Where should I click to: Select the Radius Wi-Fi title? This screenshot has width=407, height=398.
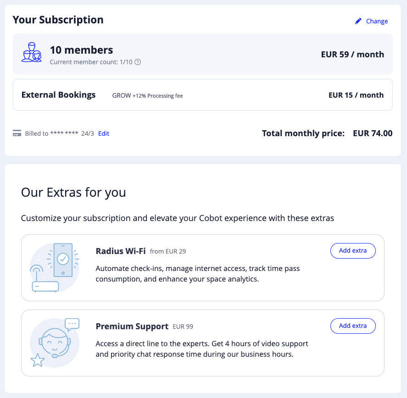tap(121, 251)
